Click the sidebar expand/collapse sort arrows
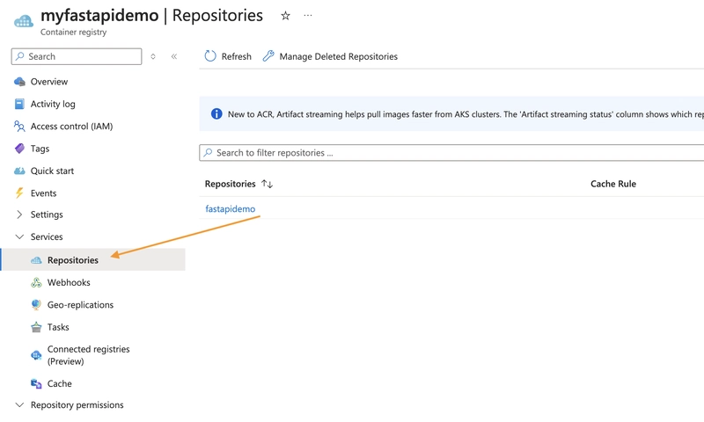The height and width of the screenshot is (422, 704). point(153,56)
